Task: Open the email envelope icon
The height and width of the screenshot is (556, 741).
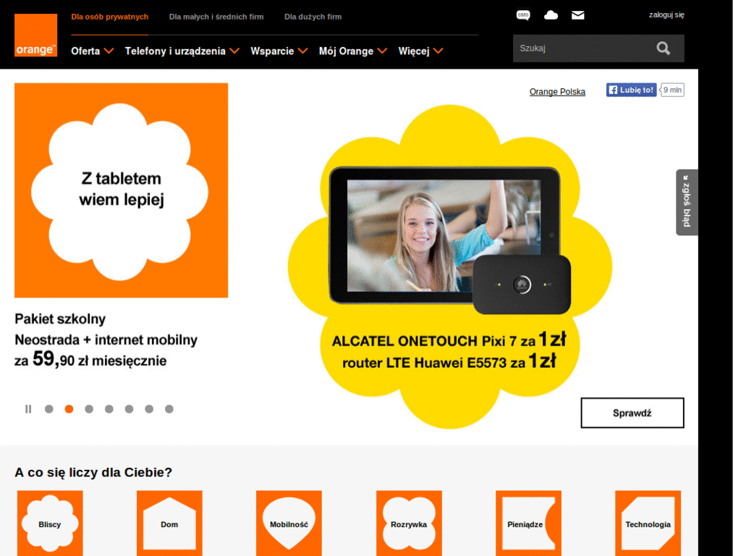Action: point(577,14)
